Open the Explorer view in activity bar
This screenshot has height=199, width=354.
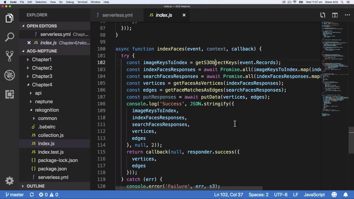point(9,18)
